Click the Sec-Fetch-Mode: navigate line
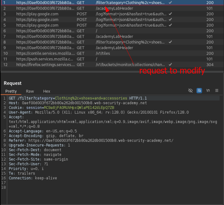224x205 pixels. click(35, 154)
